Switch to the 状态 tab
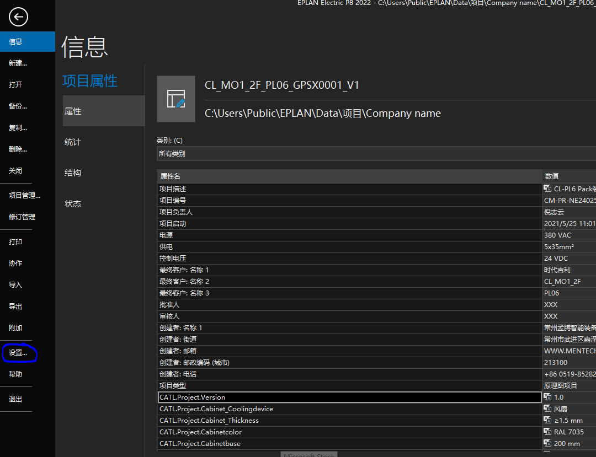 pos(104,204)
